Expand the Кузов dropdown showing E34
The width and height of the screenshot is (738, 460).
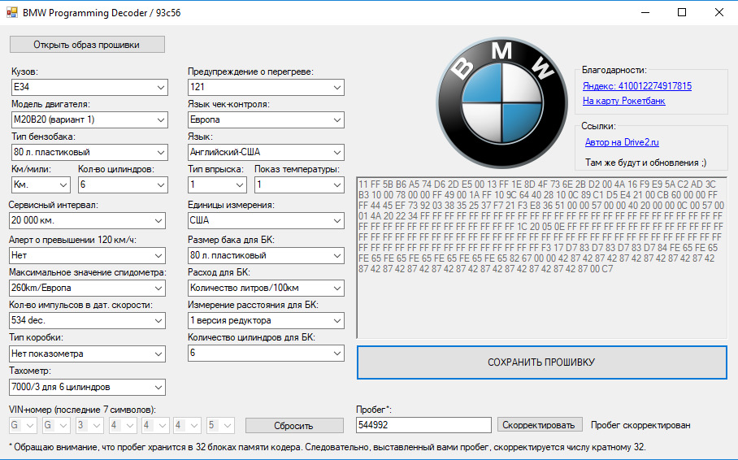pos(89,87)
